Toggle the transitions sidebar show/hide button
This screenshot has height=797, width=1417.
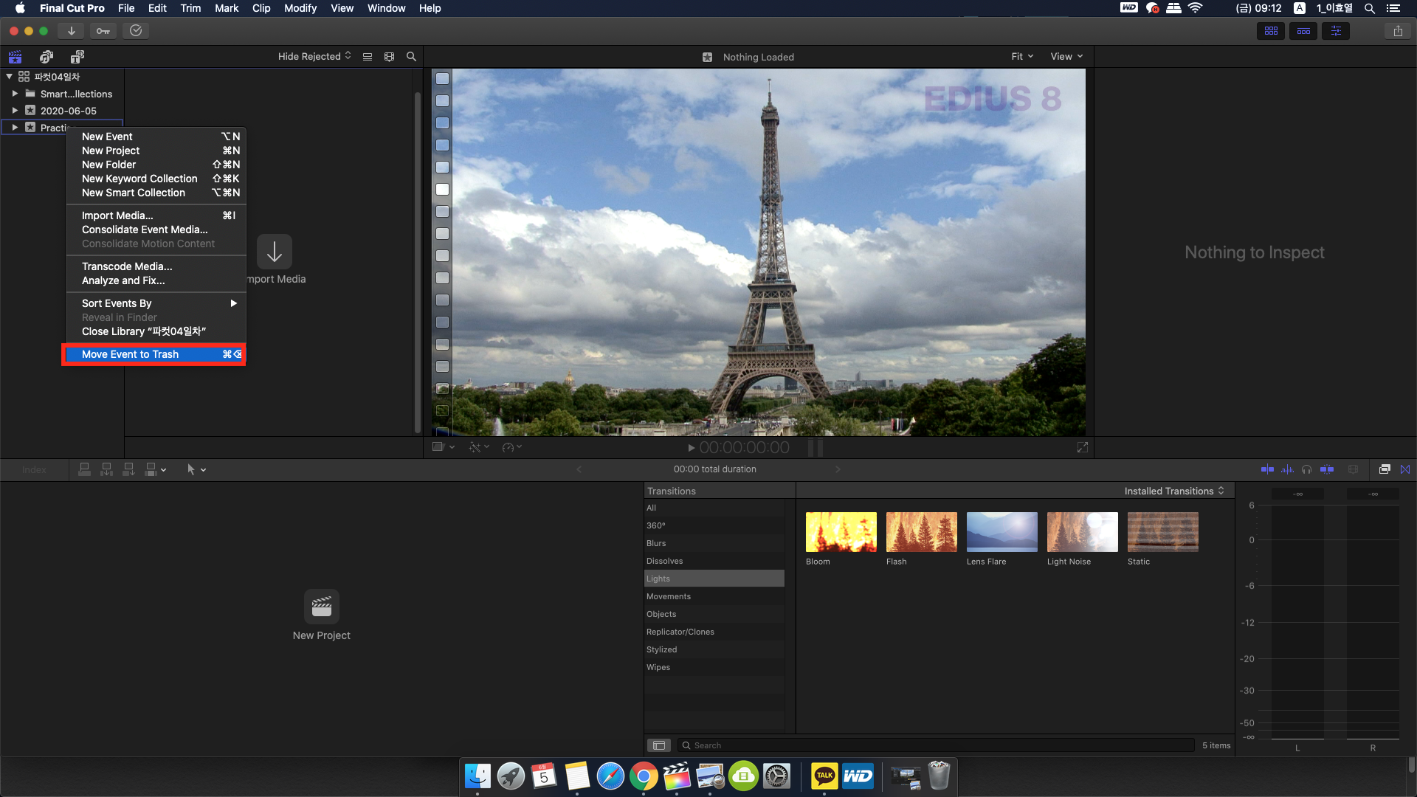pyautogui.click(x=659, y=745)
